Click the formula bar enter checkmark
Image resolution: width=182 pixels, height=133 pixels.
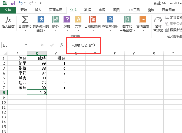click(52, 45)
